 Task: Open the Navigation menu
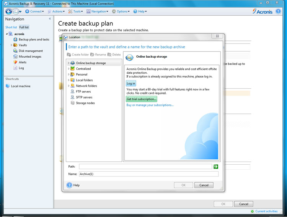tap(97, 11)
